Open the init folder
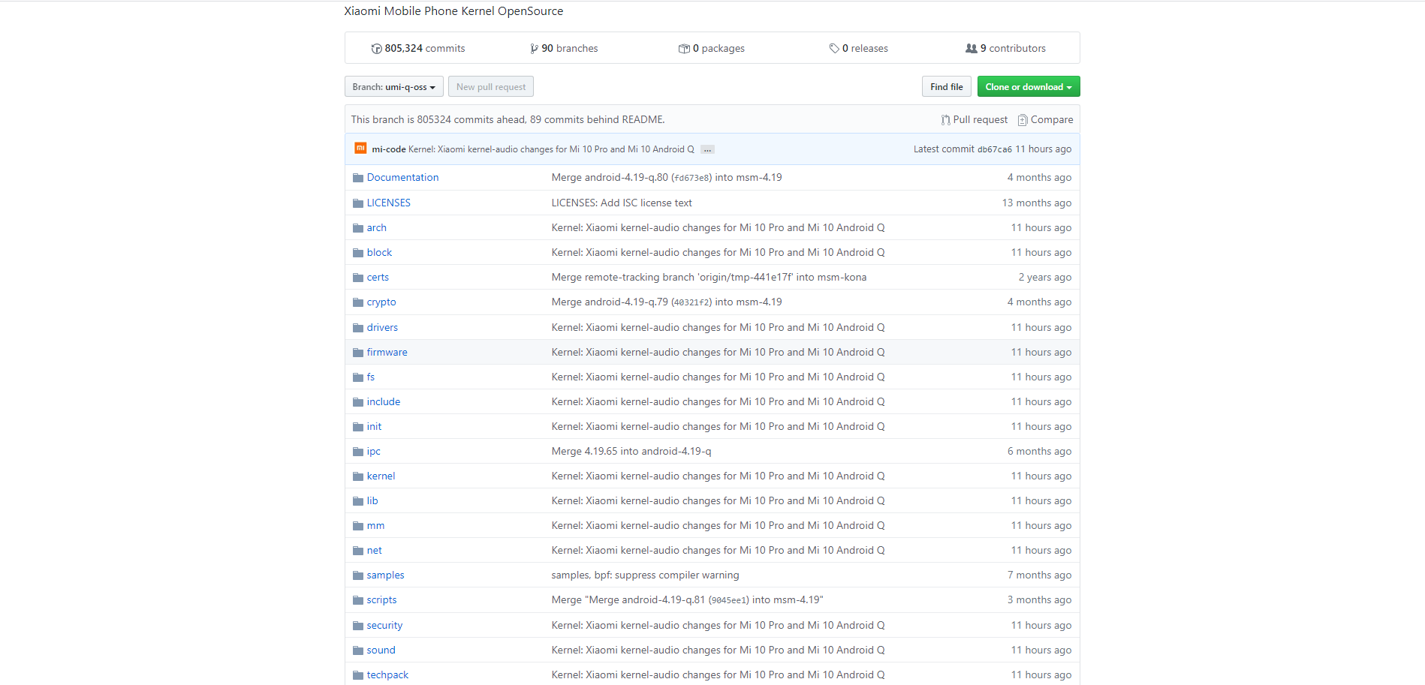Screen dimensions: 1425x685 (x=374, y=427)
